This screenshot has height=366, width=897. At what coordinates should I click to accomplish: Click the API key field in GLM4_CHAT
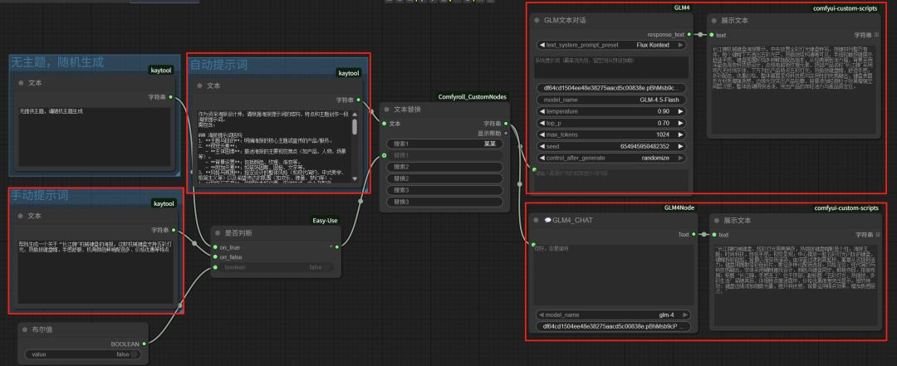(613, 326)
